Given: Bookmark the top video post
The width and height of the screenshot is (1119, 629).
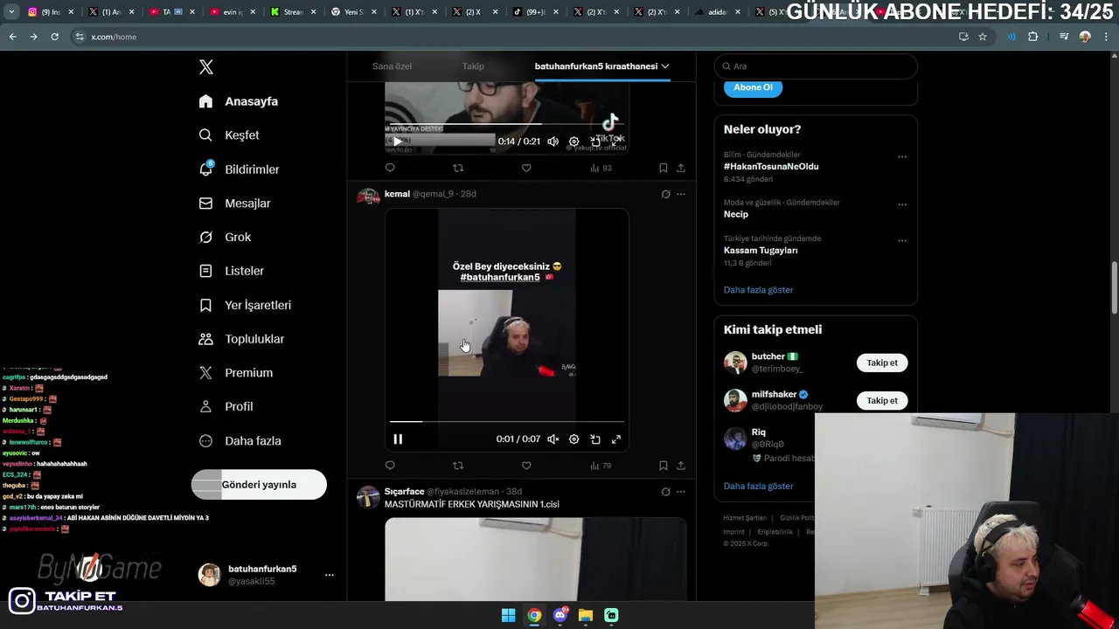Looking at the screenshot, I should [663, 168].
